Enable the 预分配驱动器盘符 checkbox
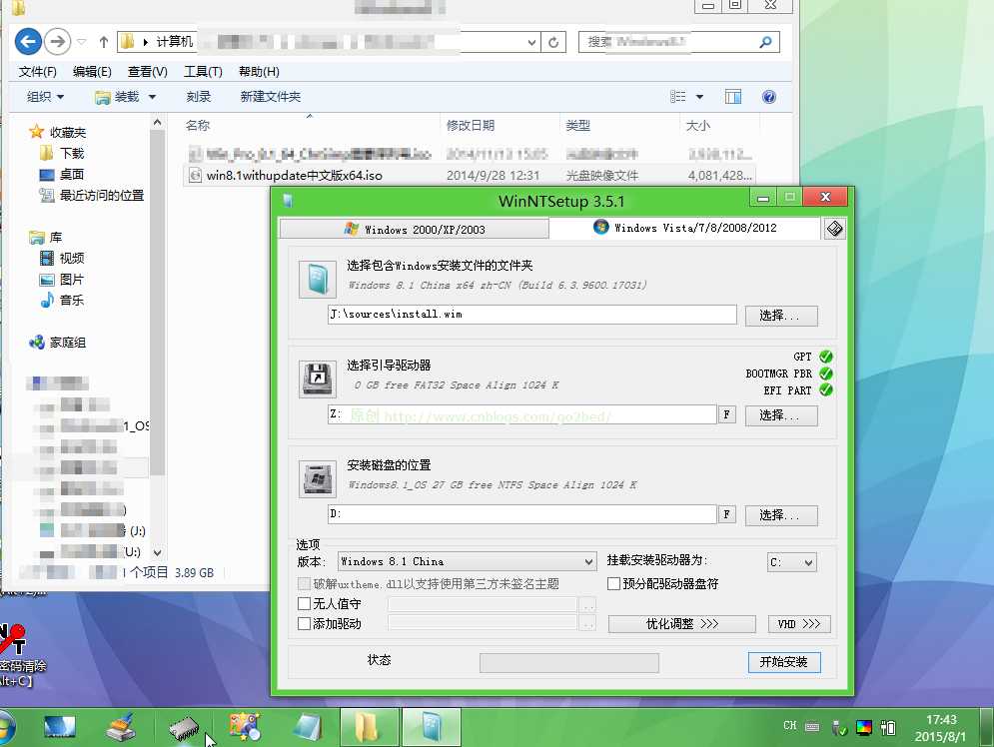 [x=613, y=583]
